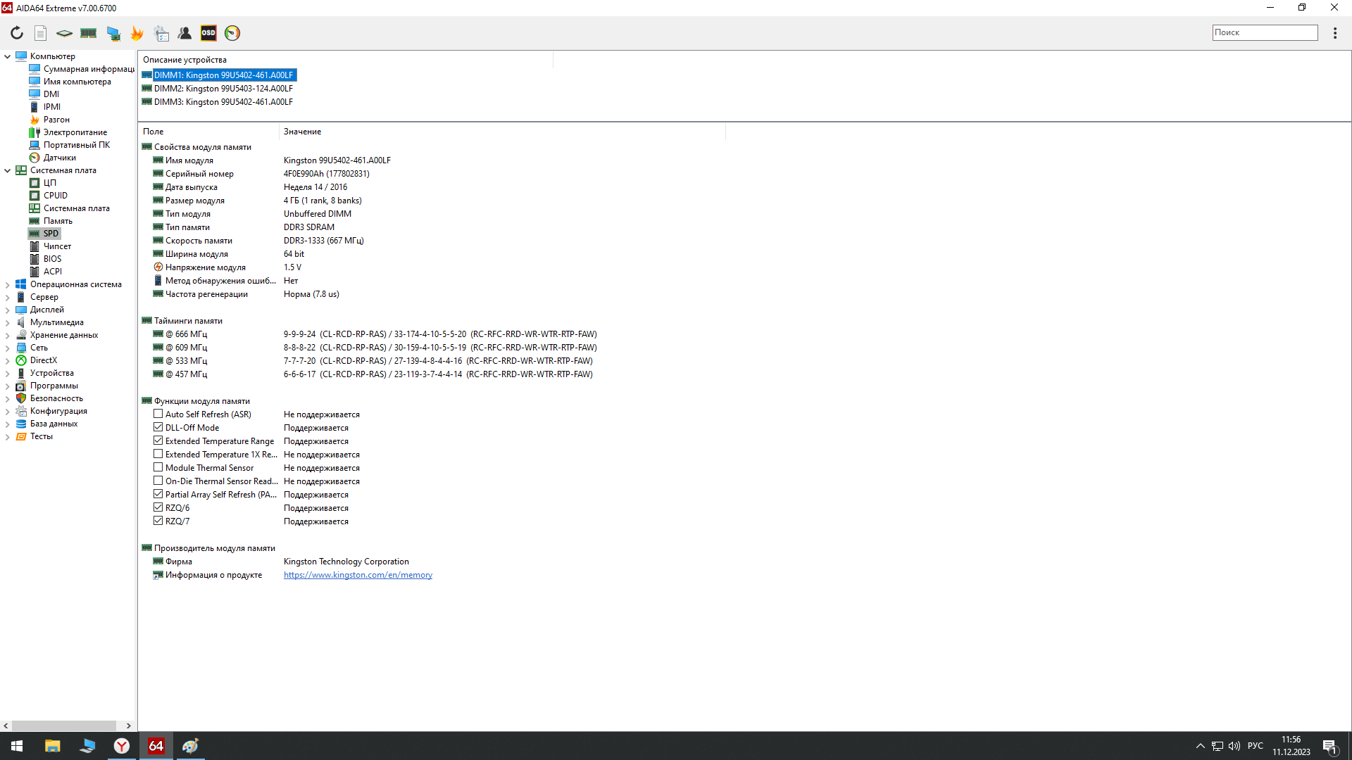Click the horizontal scrollbar in the tree panel
This screenshot has height=760, width=1352.
pyautogui.click(x=64, y=726)
